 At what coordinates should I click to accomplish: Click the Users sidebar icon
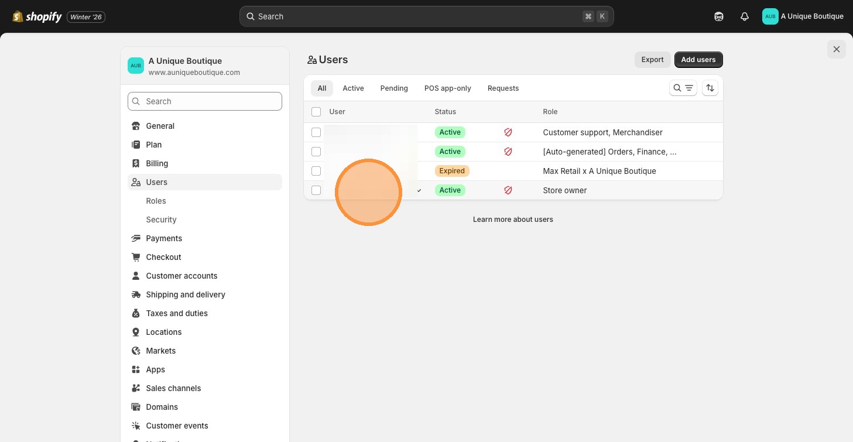[136, 182]
